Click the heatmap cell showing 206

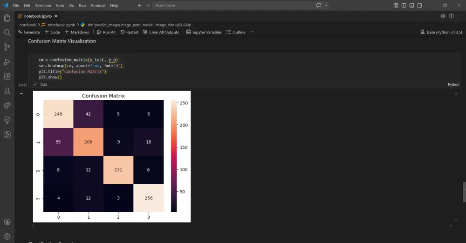click(88, 142)
